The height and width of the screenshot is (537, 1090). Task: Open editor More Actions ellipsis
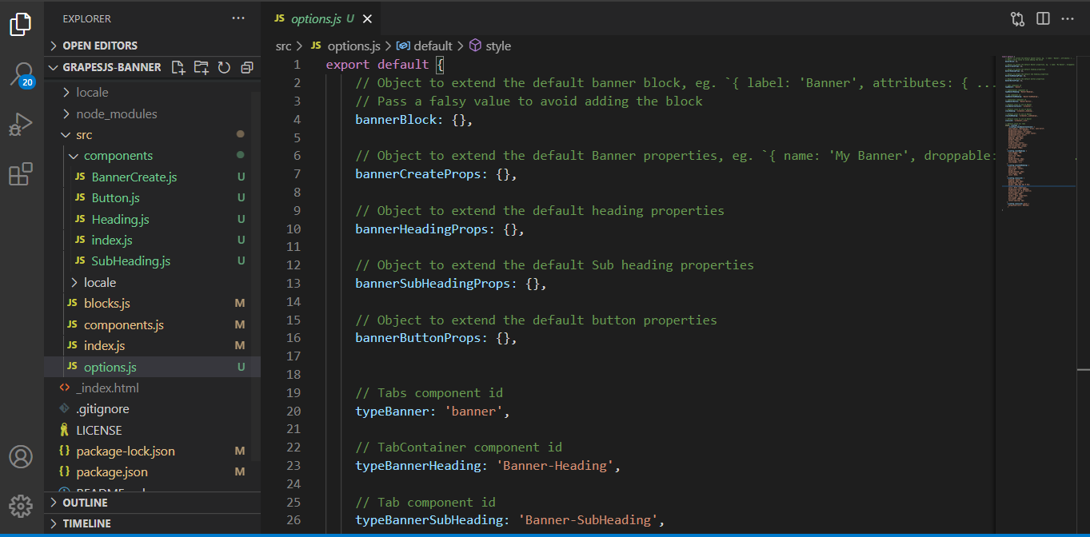point(1068,18)
